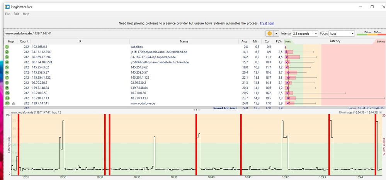Click the www.vodafone.de hop 12 graph title
This screenshot has width=386, height=180.
pos(36,112)
